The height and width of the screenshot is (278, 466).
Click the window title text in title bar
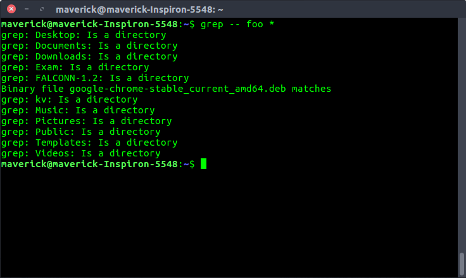(139, 9)
